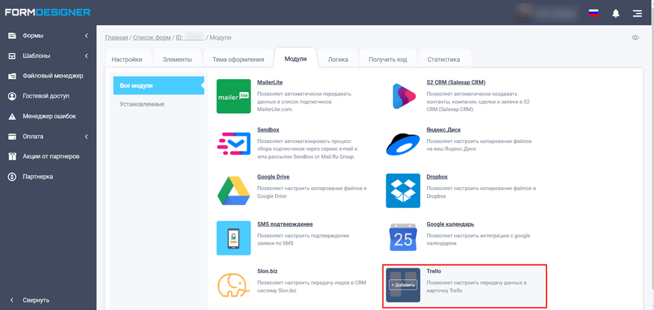The width and height of the screenshot is (654, 310).
Task: Open the SMS подтверждение title link
Action: pyautogui.click(x=285, y=224)
